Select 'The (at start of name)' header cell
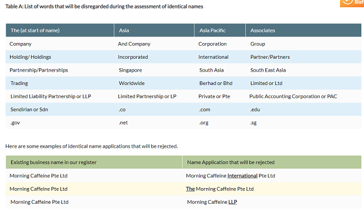The height and width of the screenshot is (211, 364). pos(60,30)
